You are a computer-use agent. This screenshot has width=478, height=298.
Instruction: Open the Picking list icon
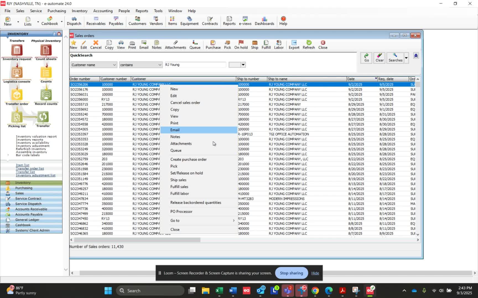(x=17, y=119)
